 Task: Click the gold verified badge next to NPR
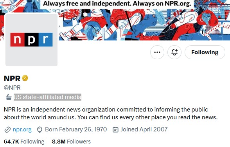(25, 78)
